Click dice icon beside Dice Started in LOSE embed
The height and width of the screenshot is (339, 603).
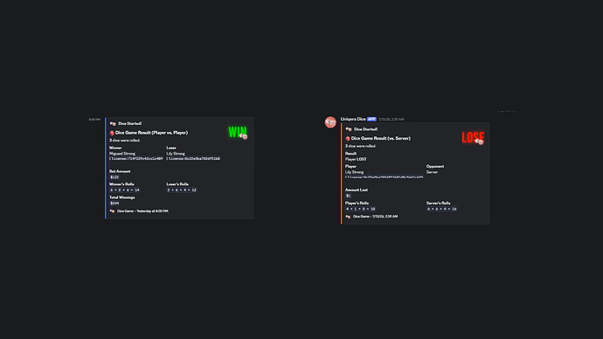[x=349, y=129]
